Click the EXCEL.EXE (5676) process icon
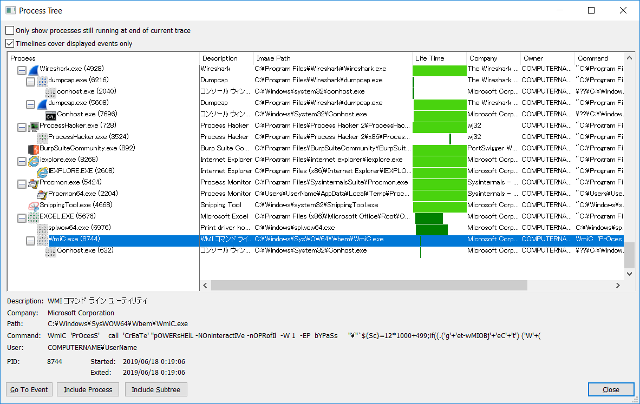 (34, 218)
